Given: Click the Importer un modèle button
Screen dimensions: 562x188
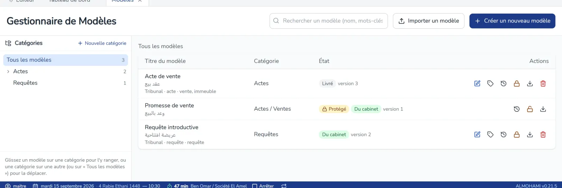Looking at the screenshot, I should 429,21.
